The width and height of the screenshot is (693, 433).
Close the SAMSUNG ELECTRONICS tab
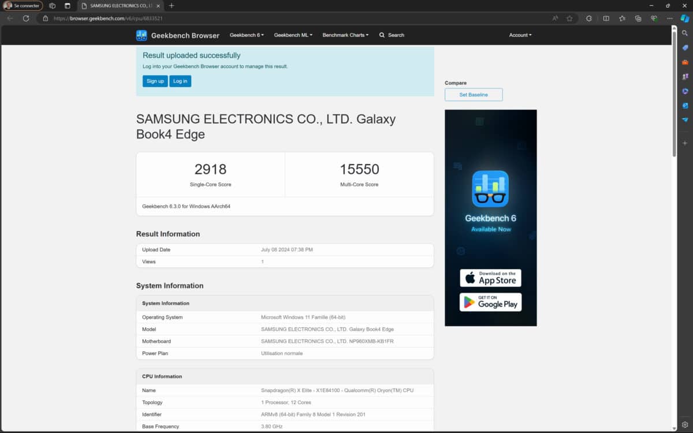158,6
